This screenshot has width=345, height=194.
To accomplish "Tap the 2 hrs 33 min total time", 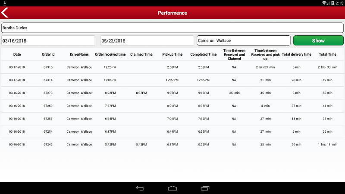I will [328, 67].
